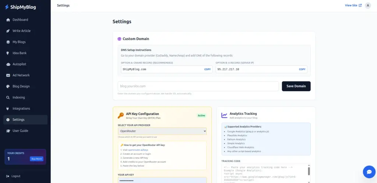Screen dimensions: 377x183
Task: Click the Tracking Code text area
Action: [x=266, y=173]
